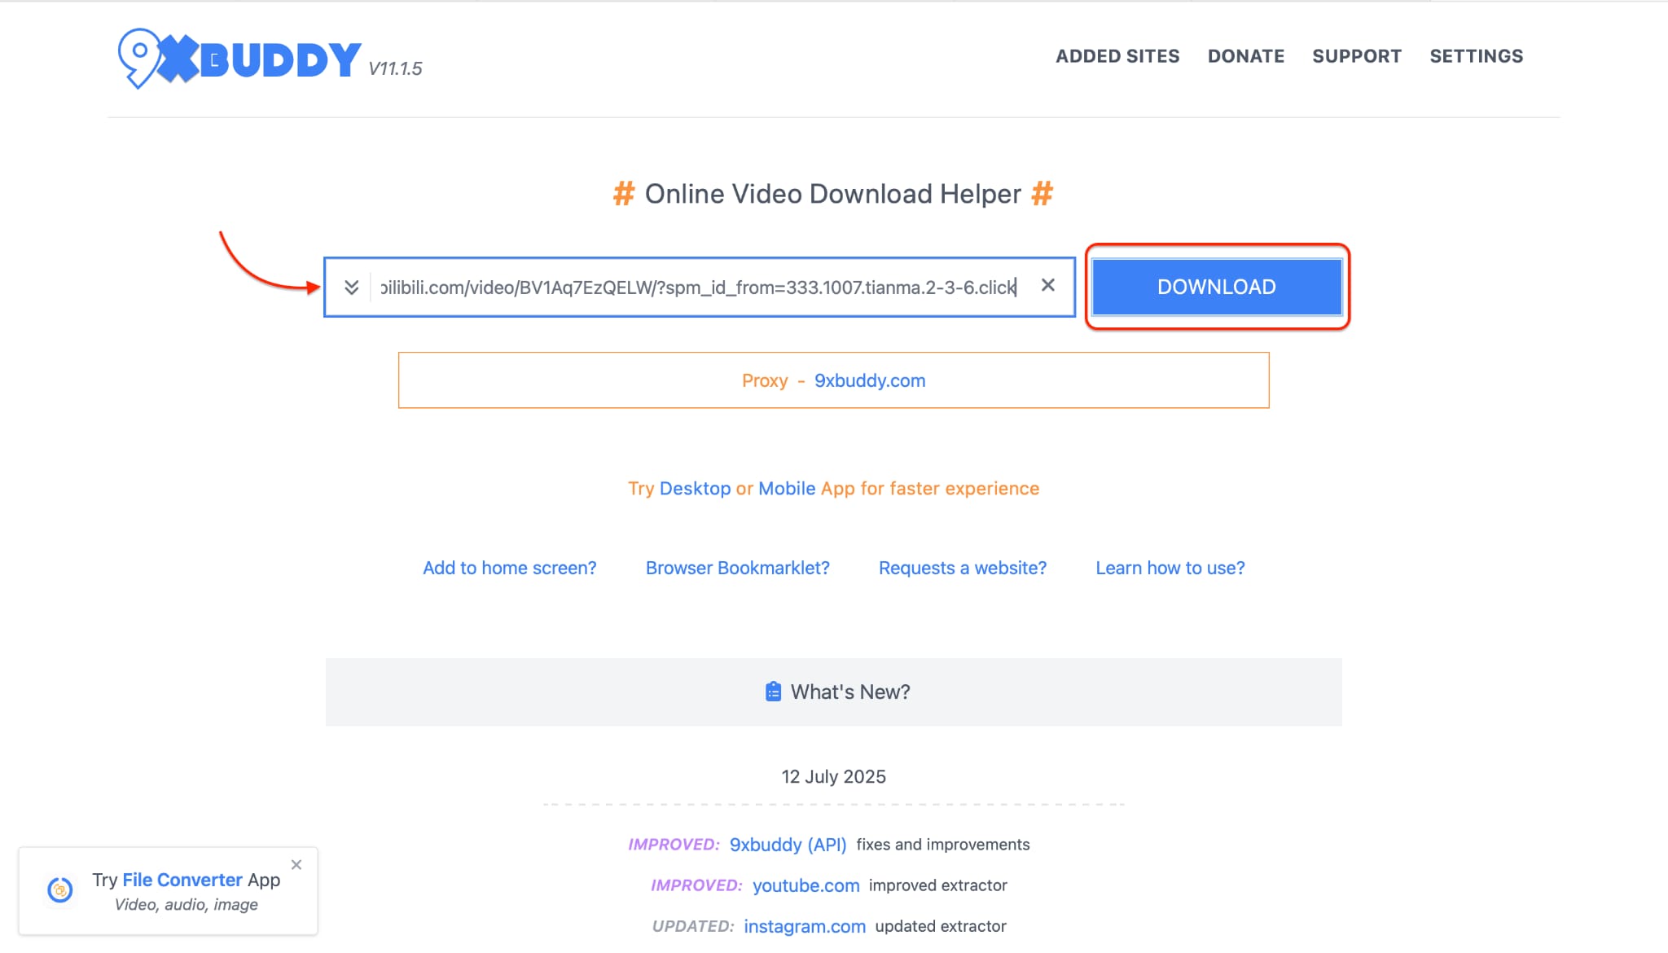Image resolution: width=1668 pixels, height=953 pixels.
Task: Click the youtube.com improved extractor link
Action: coord(805,885)
